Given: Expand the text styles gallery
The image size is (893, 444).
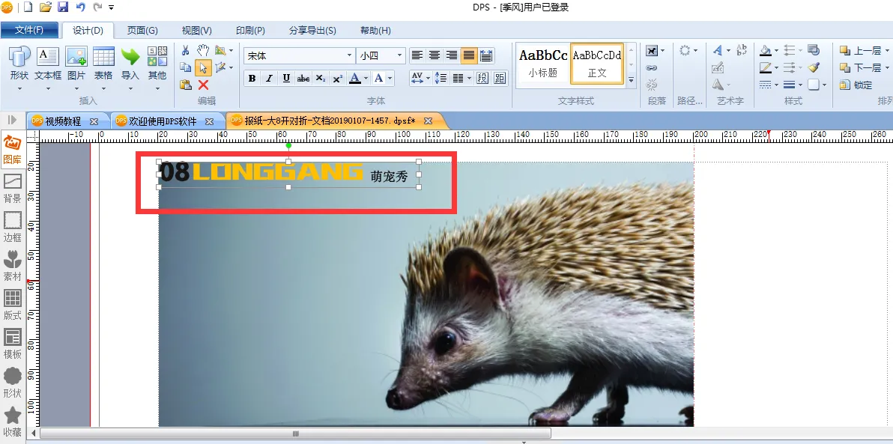Looking at the screenshot, I should tap(631, 79).
